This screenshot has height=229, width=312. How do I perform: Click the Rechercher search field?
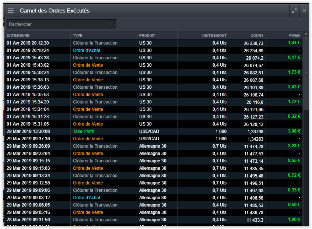(x=61, y=24)
